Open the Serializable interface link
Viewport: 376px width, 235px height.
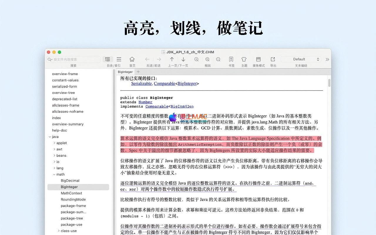click(141, 84)
